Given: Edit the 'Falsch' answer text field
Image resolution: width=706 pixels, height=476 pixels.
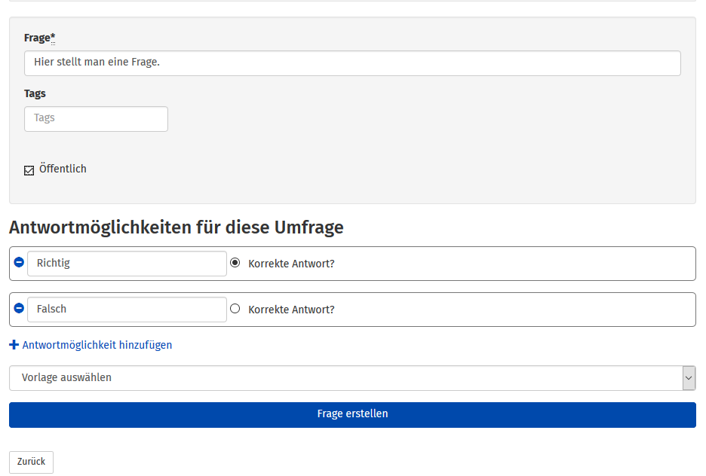Looking at the screenshot, I should click(127, 310).
